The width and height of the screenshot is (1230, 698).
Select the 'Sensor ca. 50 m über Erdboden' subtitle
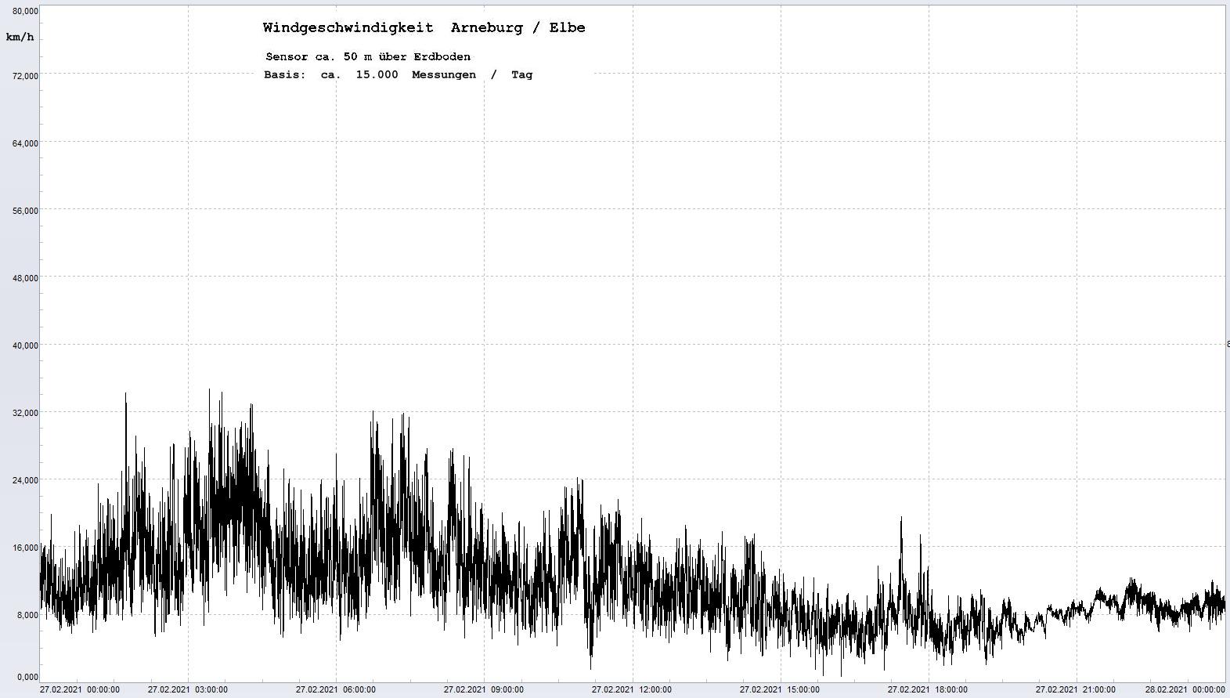[368, 56]
